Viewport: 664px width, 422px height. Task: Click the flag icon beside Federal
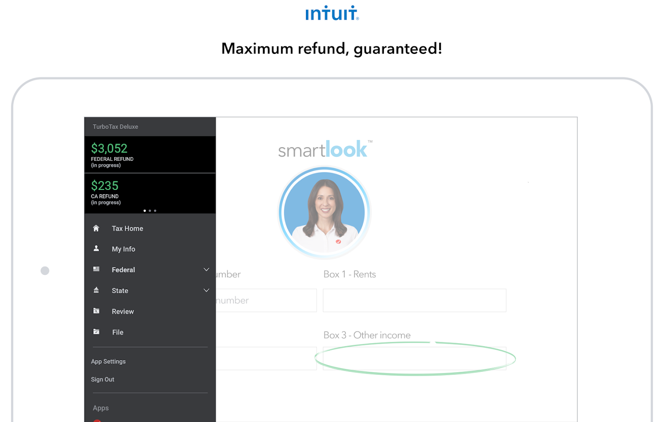[x=96, y=269]
